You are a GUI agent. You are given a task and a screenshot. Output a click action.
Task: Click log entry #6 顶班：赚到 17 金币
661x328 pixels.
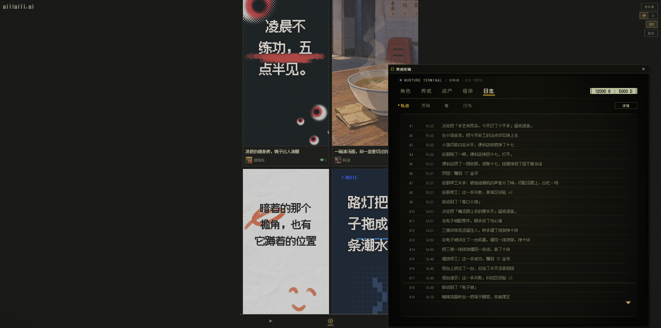click(x=518, y=173)
